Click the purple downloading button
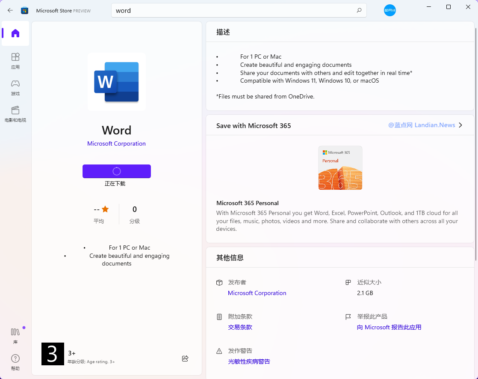Image resolution: width=478 pixels, height=379 pixels. tap(117, 171)
